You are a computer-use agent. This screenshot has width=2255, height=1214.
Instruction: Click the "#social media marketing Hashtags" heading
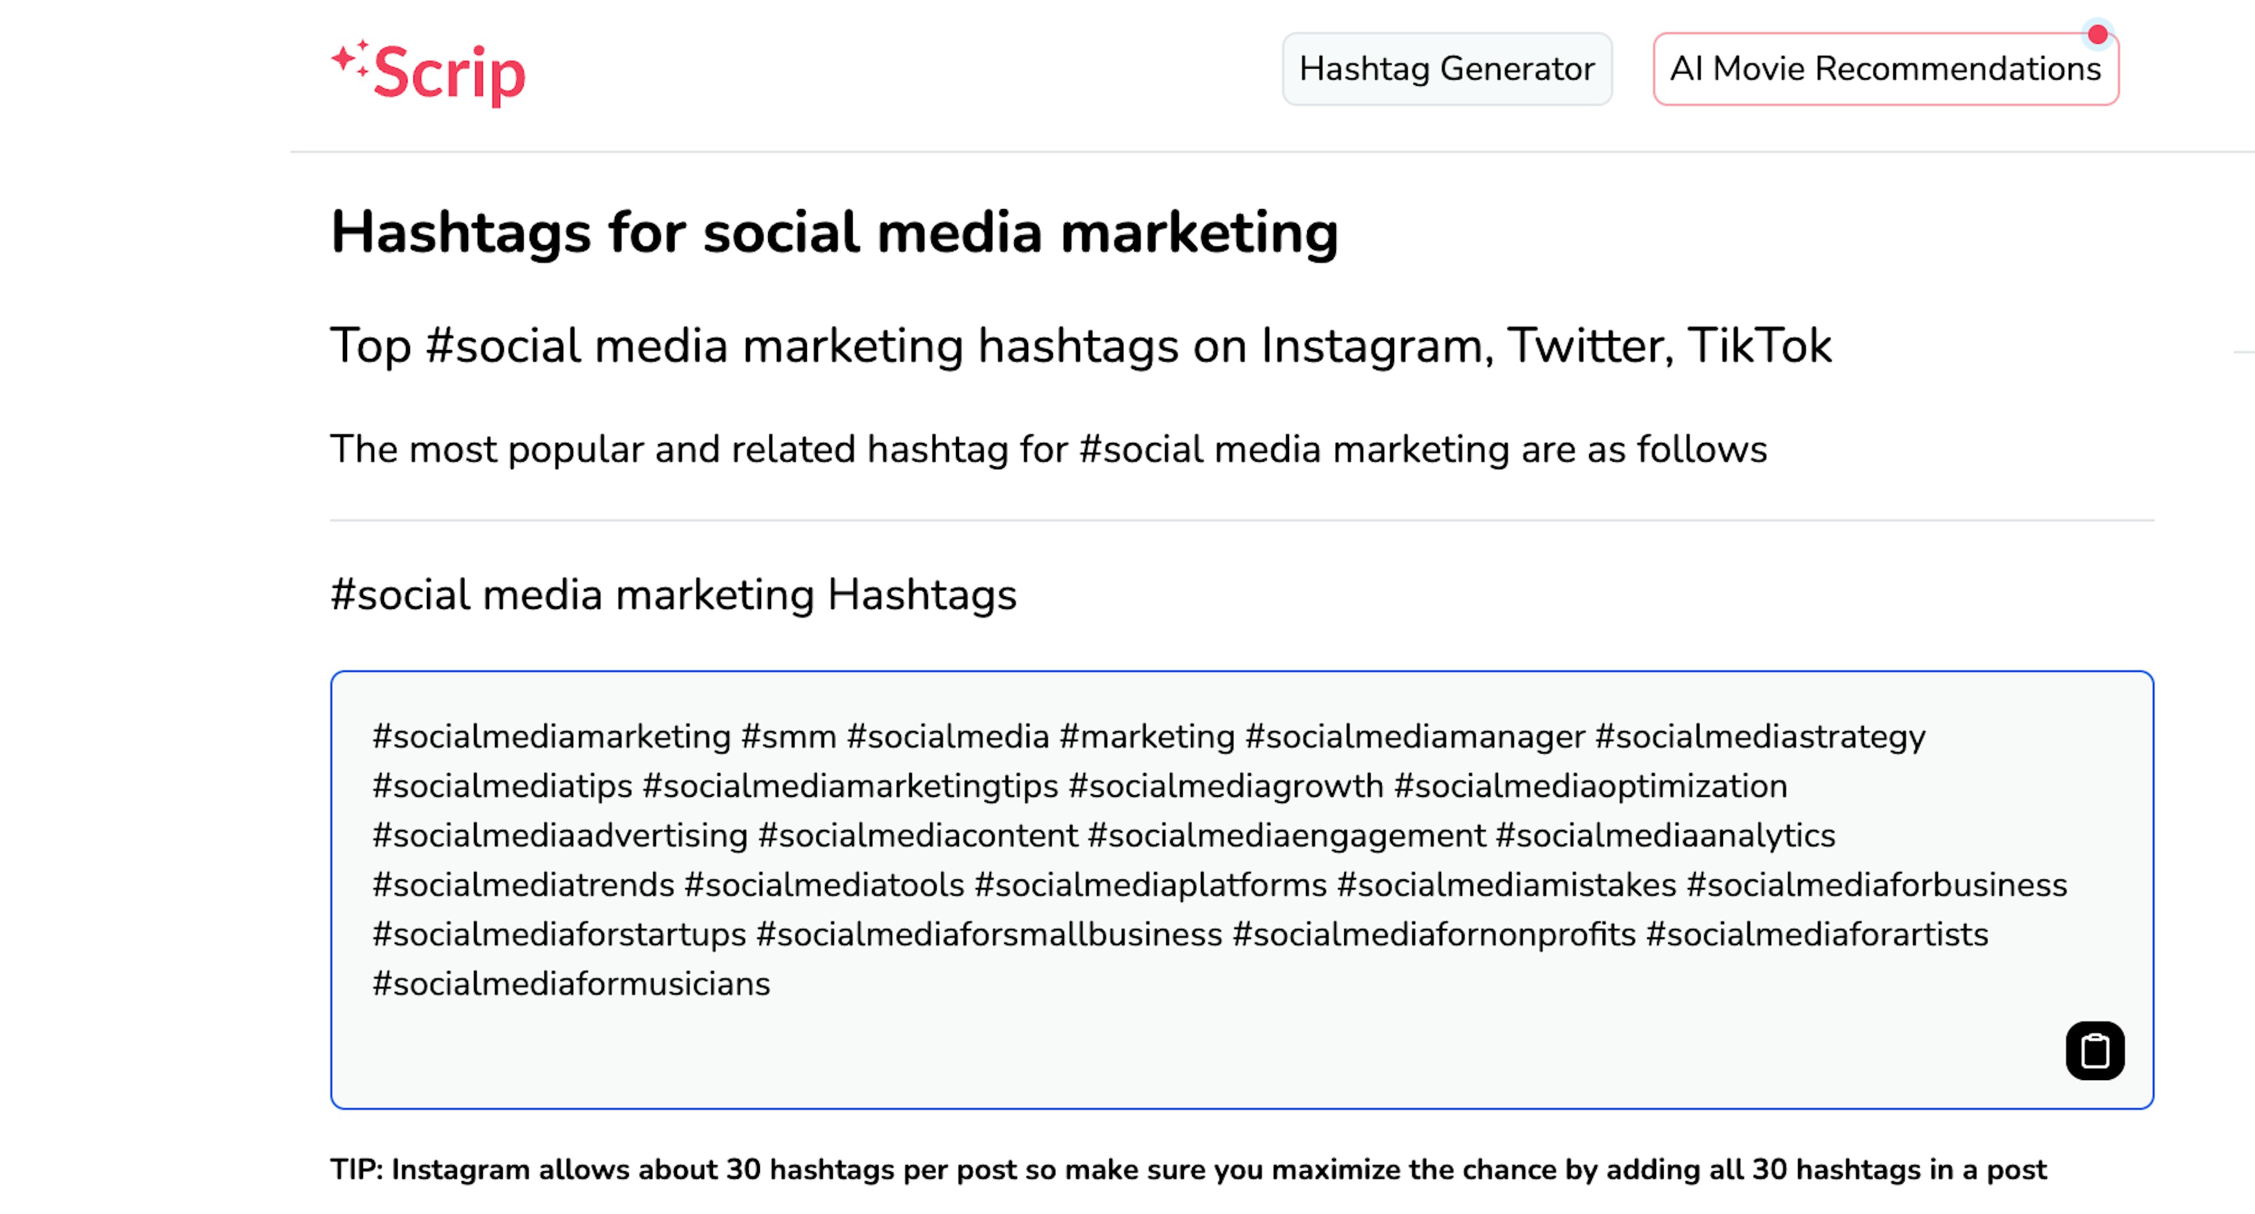tap(673, 595)
